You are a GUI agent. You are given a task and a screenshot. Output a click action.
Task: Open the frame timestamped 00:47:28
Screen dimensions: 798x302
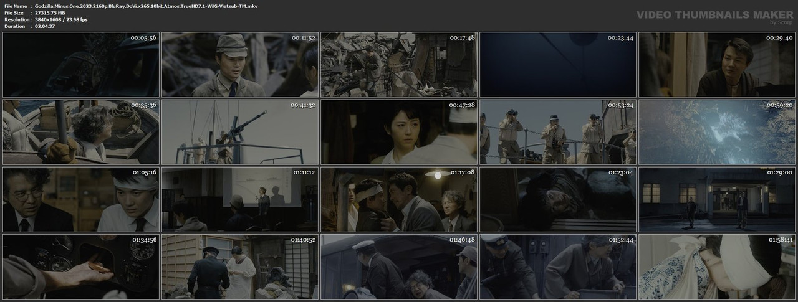(x=398, y=132)
